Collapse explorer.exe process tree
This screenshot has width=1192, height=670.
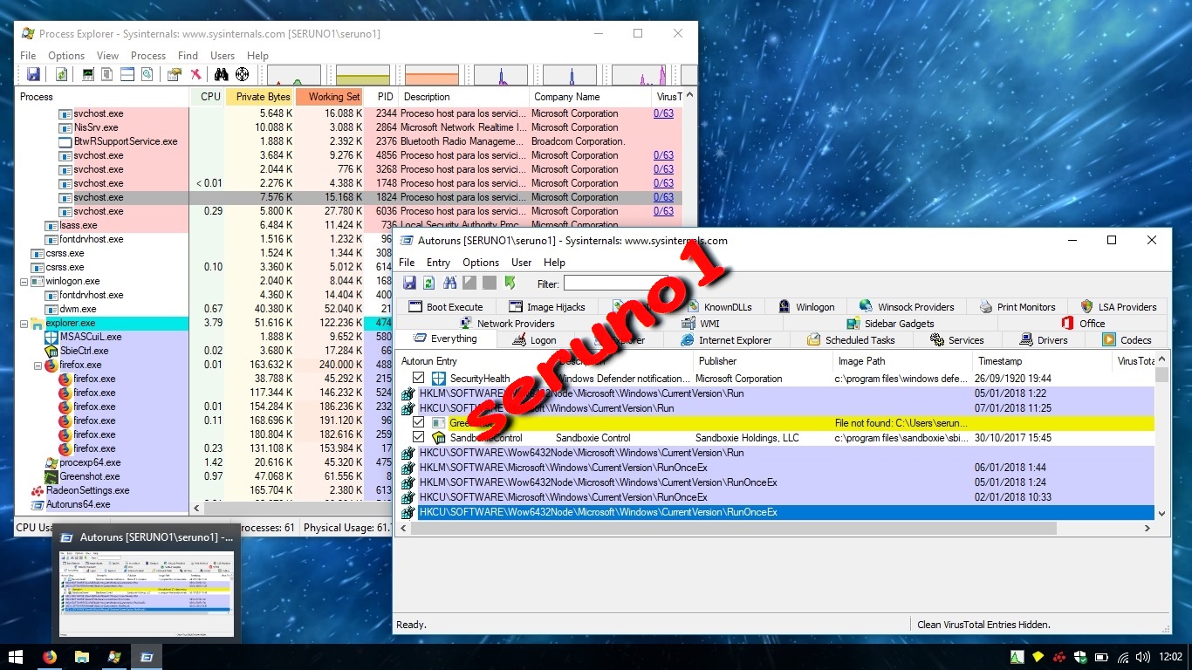[24, 323]
